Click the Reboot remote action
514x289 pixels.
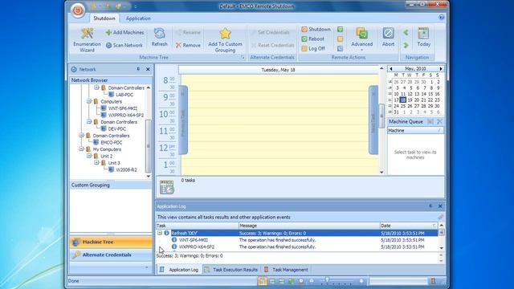(x=312, y=39)
